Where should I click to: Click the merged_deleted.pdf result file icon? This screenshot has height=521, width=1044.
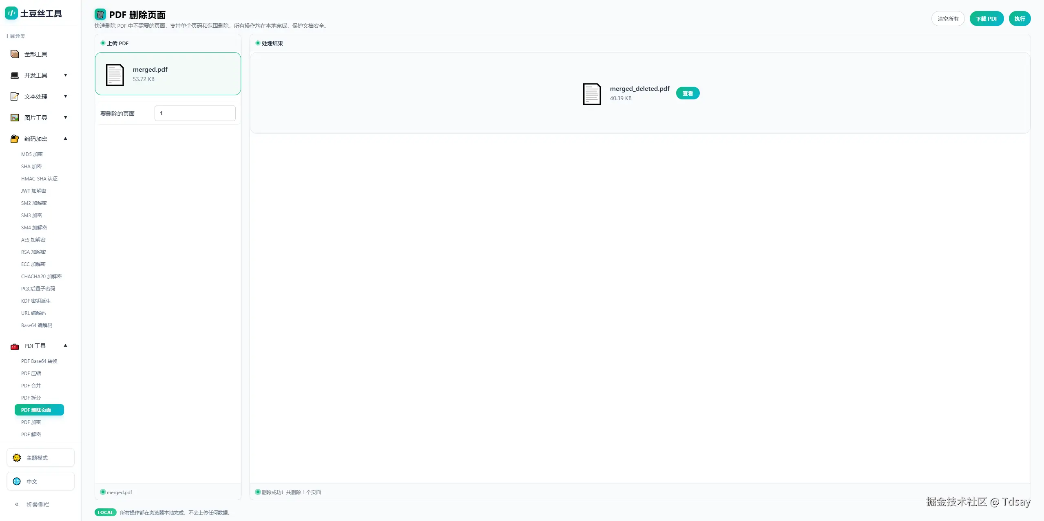pos(592,94)
